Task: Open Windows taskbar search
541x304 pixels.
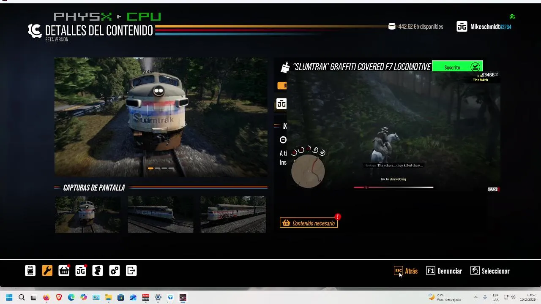Action: [x=22, y=297]
